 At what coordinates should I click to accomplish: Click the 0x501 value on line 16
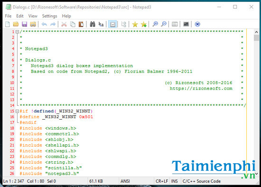click(x=86, y=117)
